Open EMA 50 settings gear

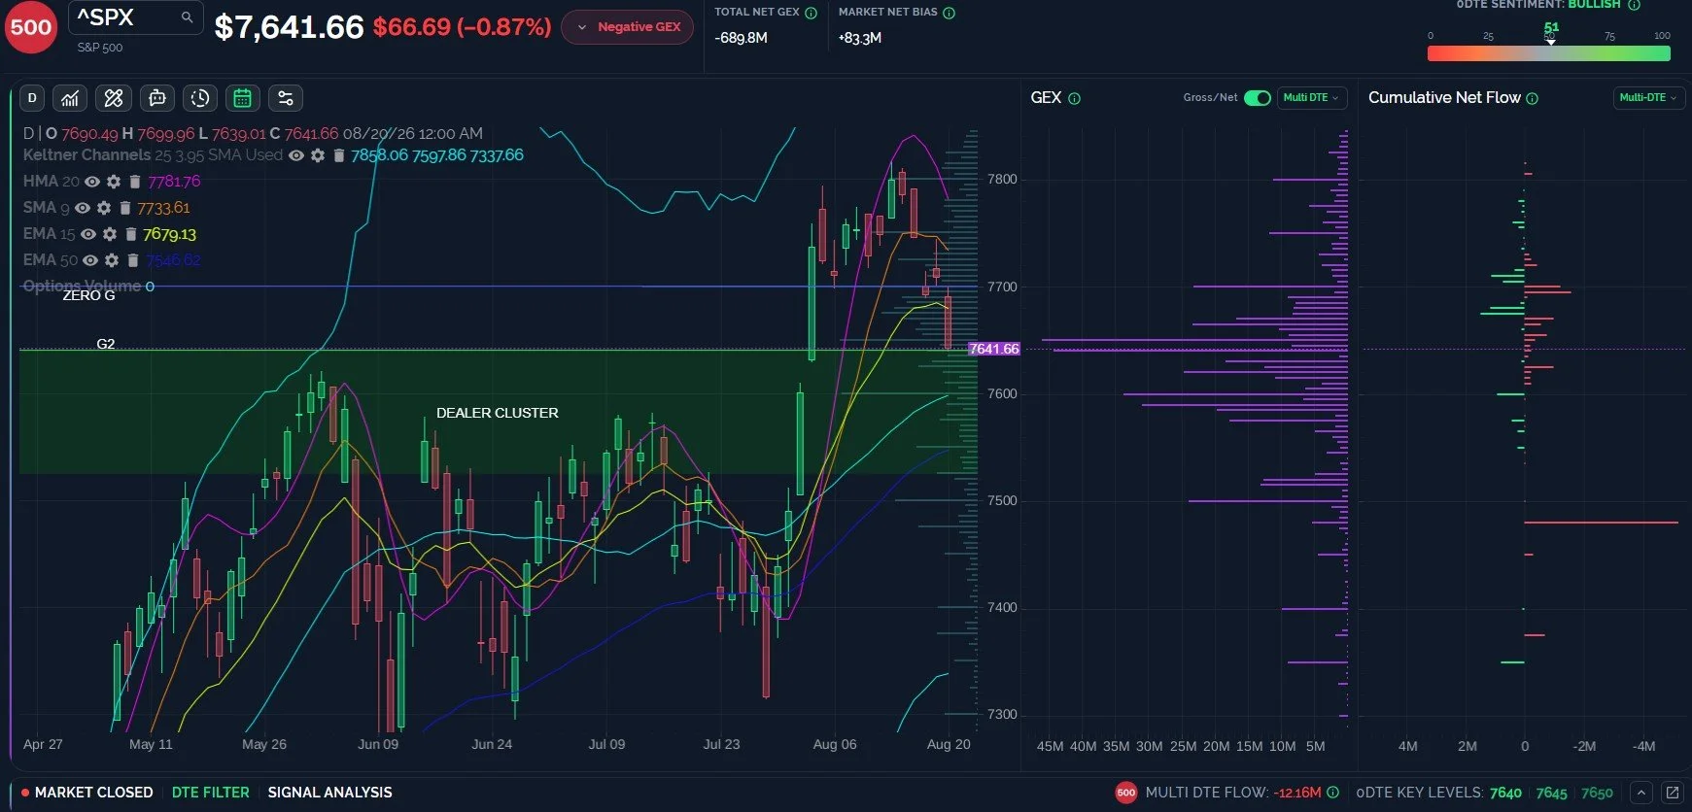click(x=112, y=260)
